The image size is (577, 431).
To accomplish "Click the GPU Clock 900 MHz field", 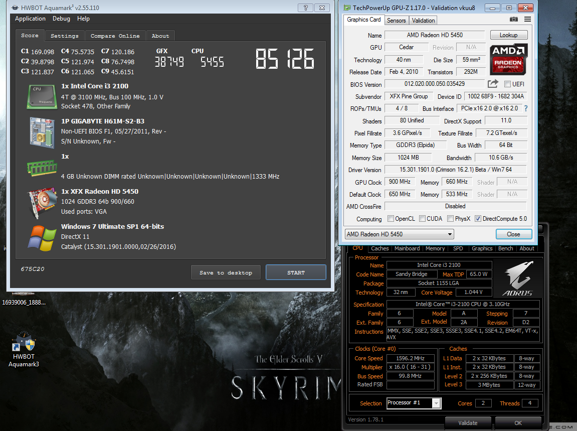I will (400, 182).
